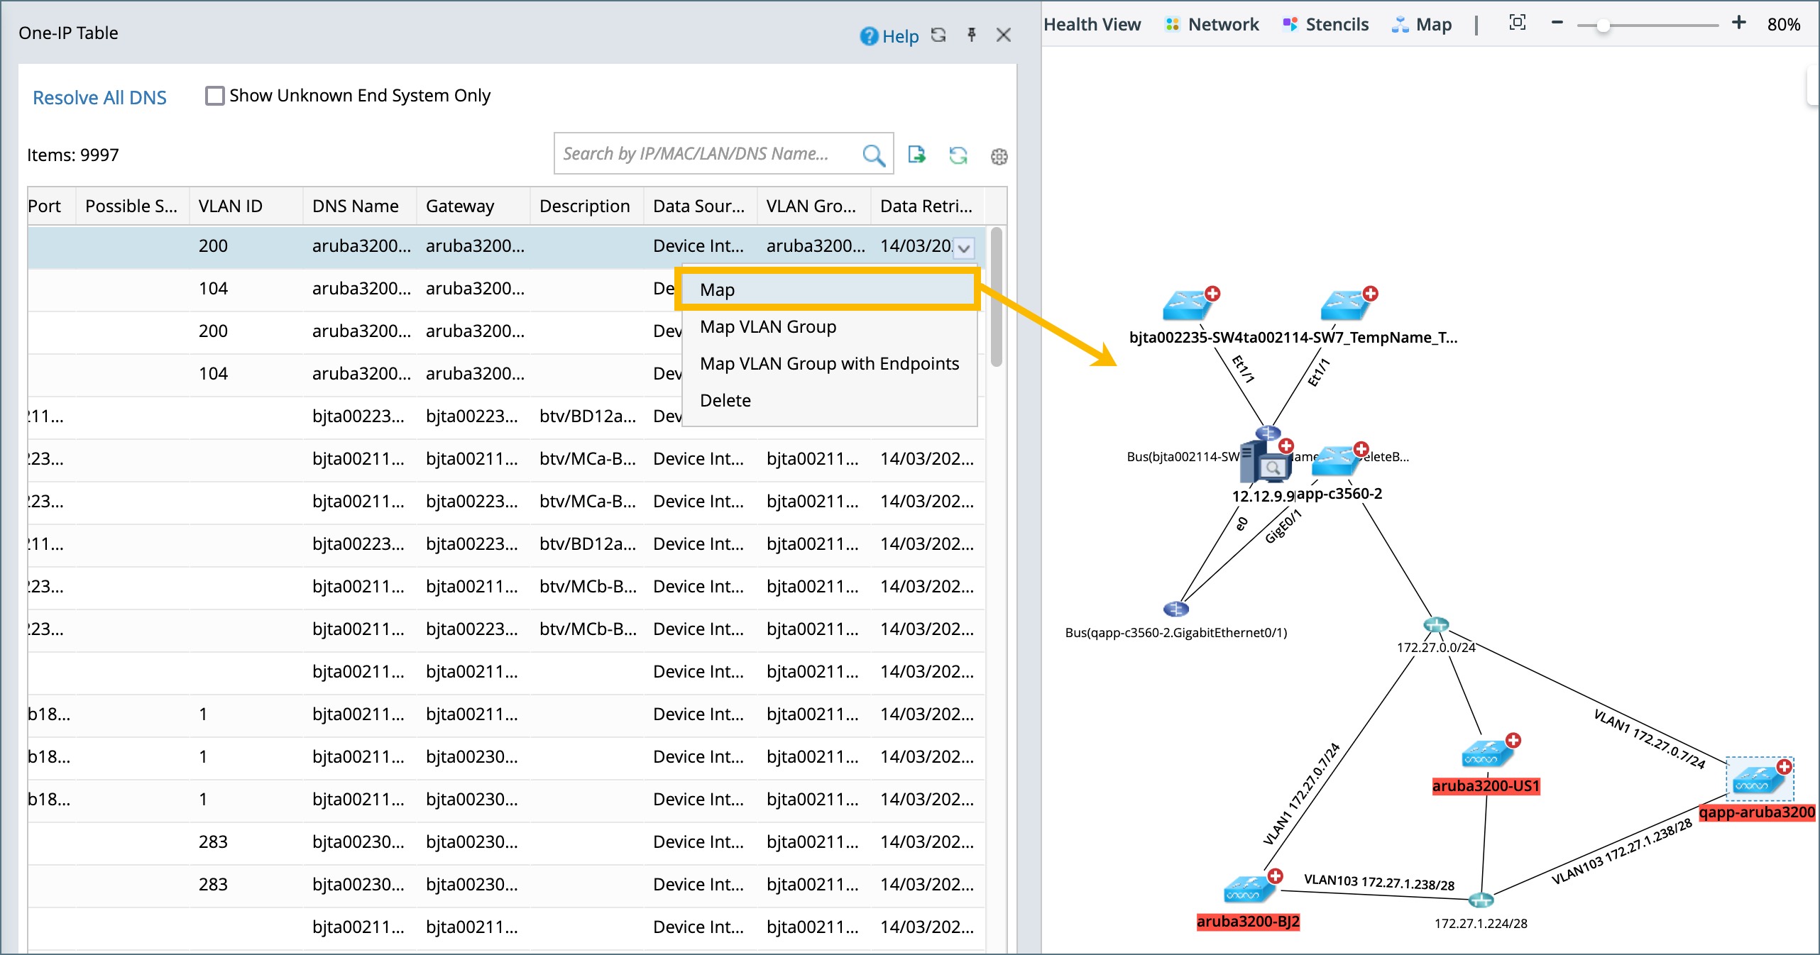
Task: Pin the One-IP Table pane
Action: point(972,35)
